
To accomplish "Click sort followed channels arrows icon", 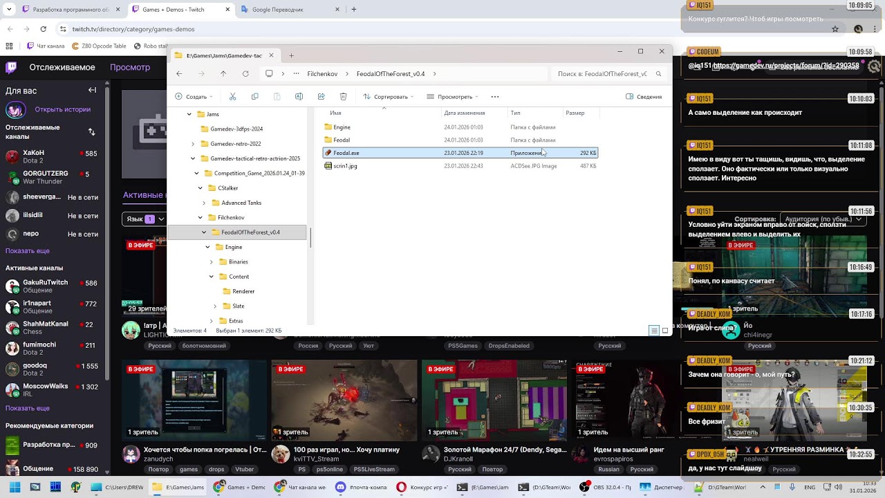I will coord(92,131).
